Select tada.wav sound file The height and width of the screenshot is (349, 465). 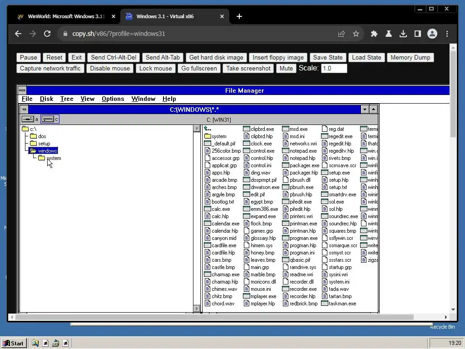pyautogui.click(x=336, y=289)
